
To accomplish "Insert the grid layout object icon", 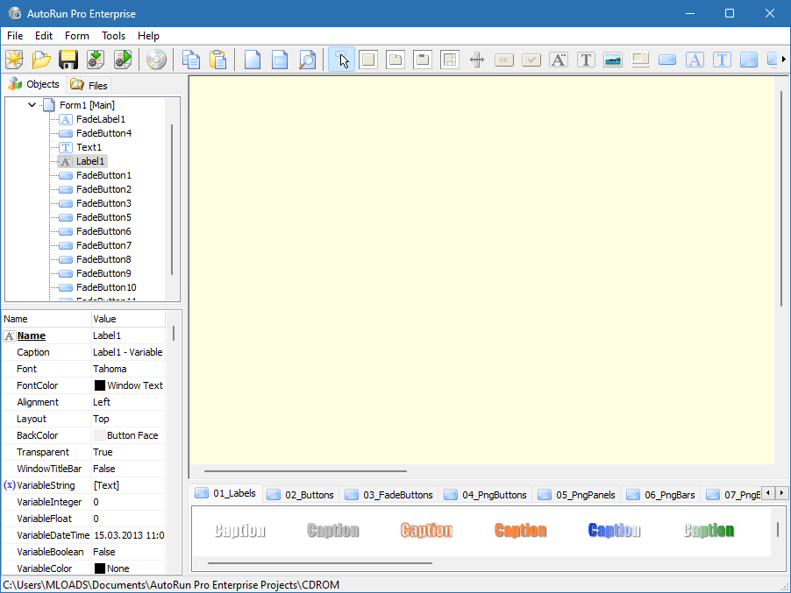I will 450,60.
